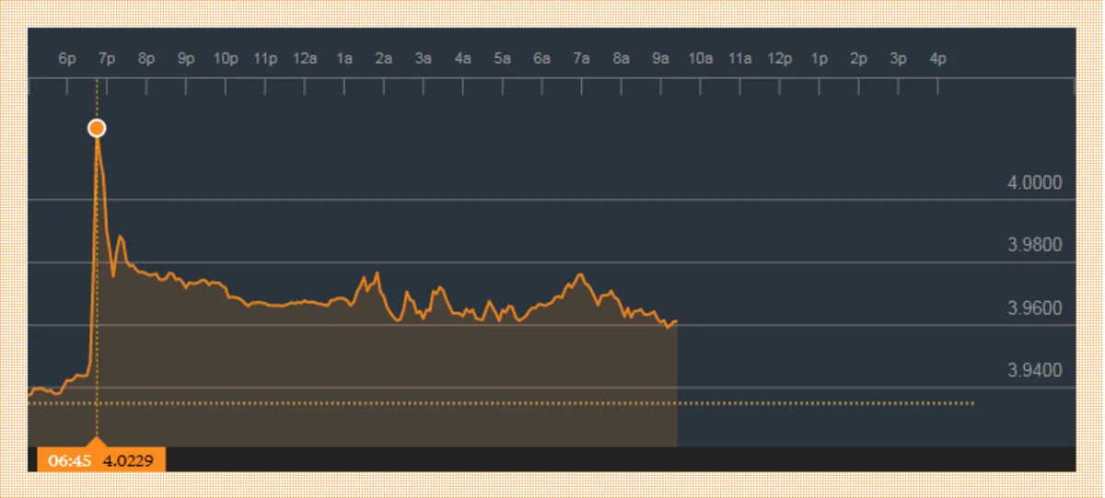Click the 11a time axis label

tap(740, 58)
